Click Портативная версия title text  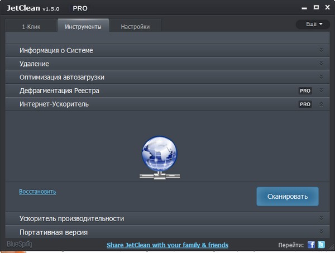click(x=54, y=232)
